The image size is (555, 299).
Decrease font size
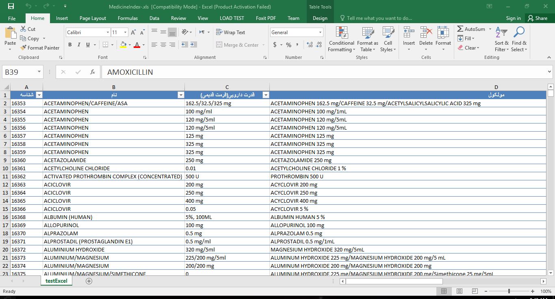coord(143,32)
